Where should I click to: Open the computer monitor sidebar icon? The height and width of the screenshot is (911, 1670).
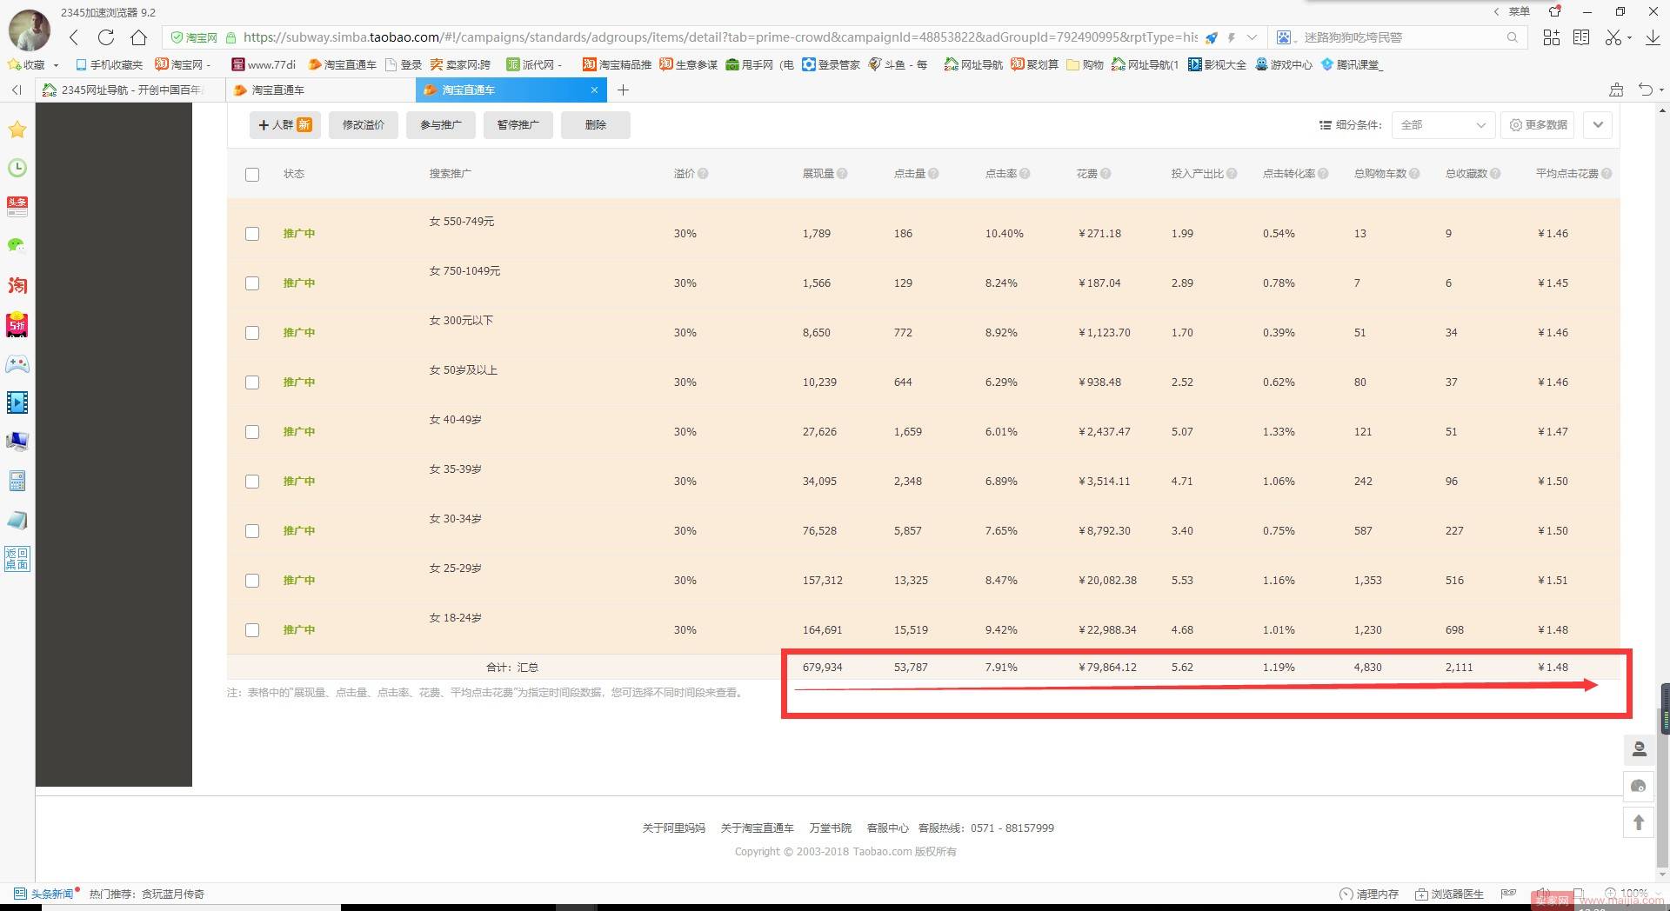click(x=17, y=442)
